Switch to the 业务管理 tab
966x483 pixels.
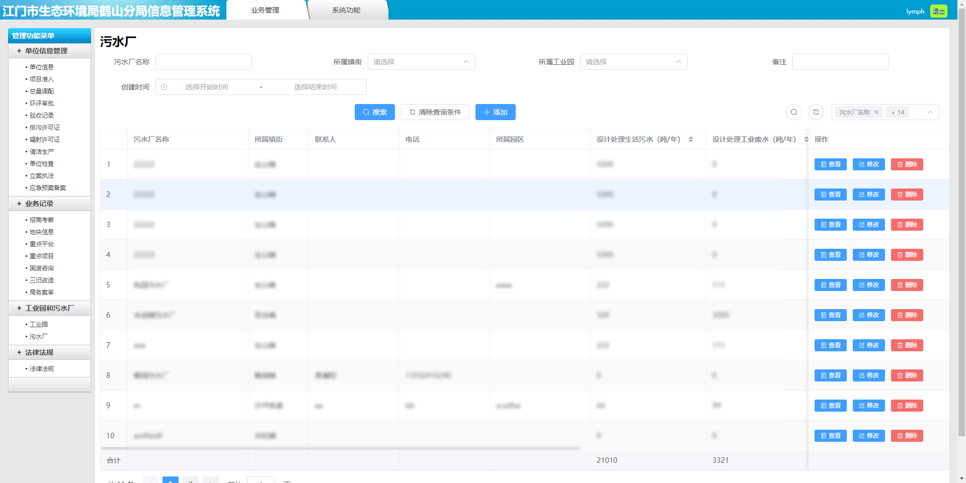(265, 10)
